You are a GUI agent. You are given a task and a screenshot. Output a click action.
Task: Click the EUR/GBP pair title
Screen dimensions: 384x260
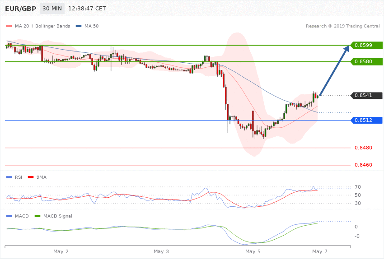21,9
